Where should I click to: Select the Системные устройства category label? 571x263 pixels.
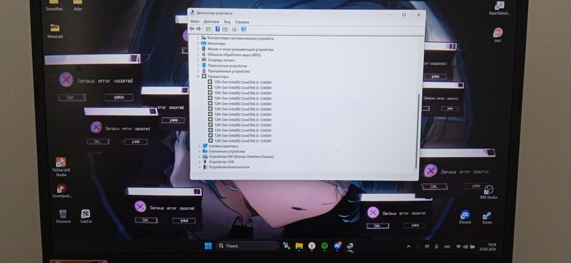coord(227,151)
